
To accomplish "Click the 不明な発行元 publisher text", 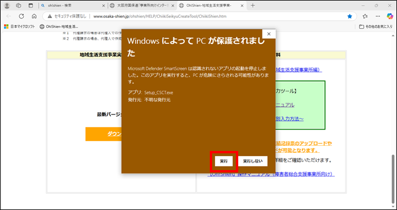I will tap(158, 100).
